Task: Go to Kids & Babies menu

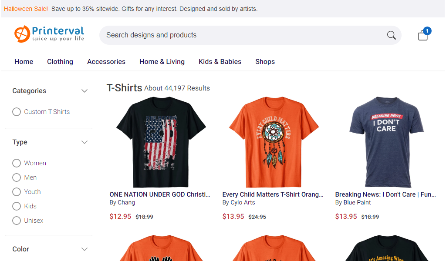Action: coord(220,62)
